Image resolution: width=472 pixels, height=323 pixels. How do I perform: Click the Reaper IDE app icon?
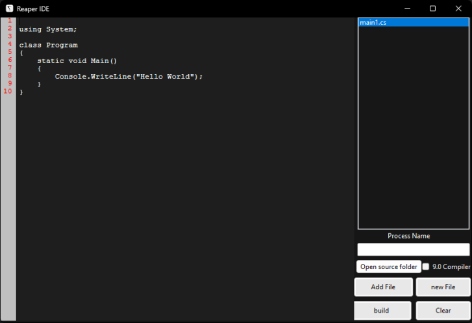pos(9,8)
